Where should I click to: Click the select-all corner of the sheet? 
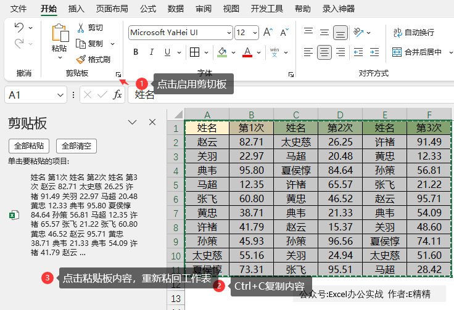coord(176,114)
